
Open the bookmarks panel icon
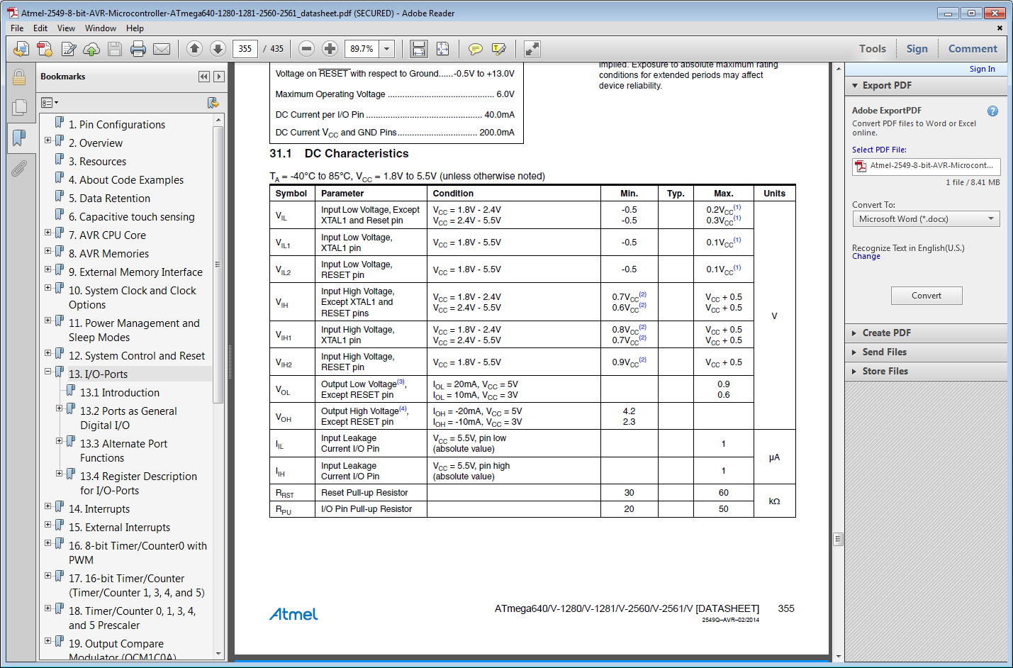coord(19,138)
